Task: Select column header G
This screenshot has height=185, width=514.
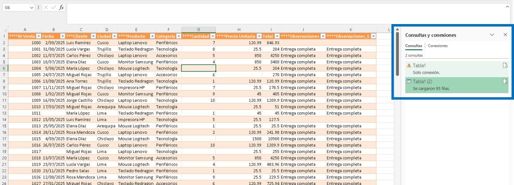Action: tap(199, 30)
